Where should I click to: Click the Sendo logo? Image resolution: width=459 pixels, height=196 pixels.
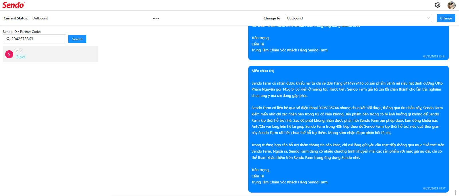point(14,5)
